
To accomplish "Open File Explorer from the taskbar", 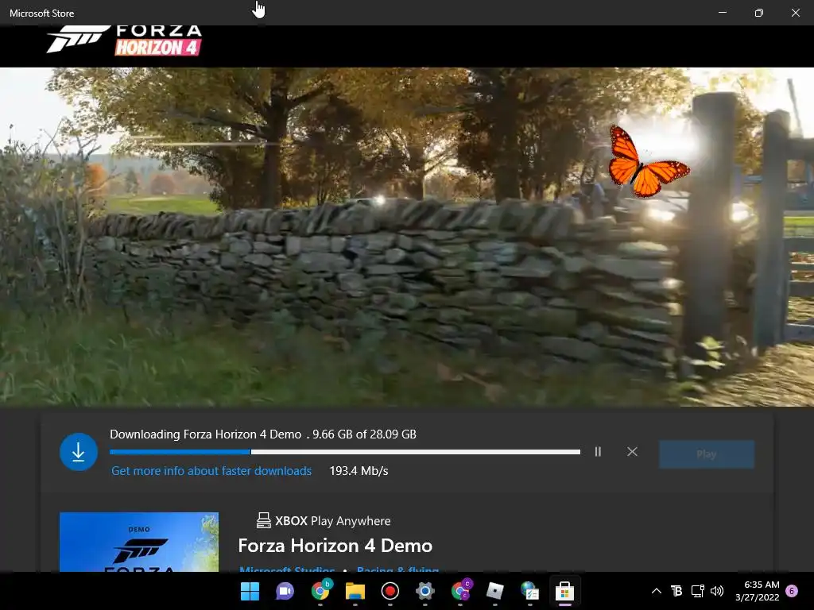I will click(355, 591).
